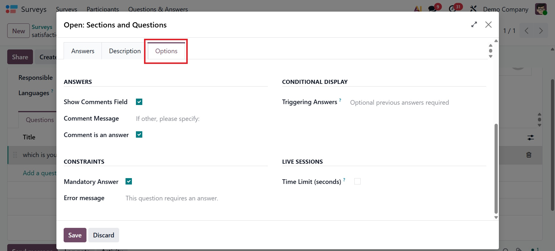Expand the dialog to full screen
555x251 pixels.
474,25
